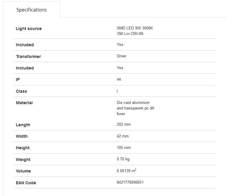Click the 390 Lm CRI>80 value
The image size is (226, 196).
click(130, 34)
